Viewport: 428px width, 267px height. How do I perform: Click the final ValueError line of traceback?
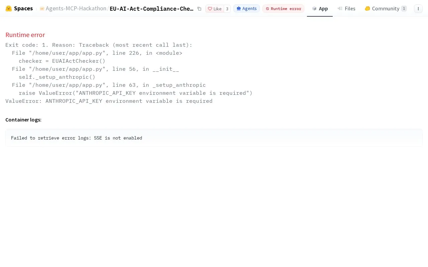(109, 101)
